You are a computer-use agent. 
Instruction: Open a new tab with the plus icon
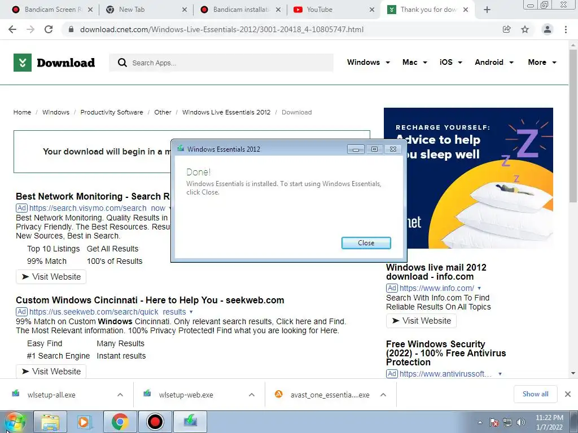click(x=487, y=10)
